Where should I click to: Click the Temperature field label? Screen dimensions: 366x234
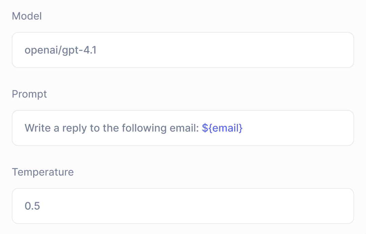coord(43,172)
